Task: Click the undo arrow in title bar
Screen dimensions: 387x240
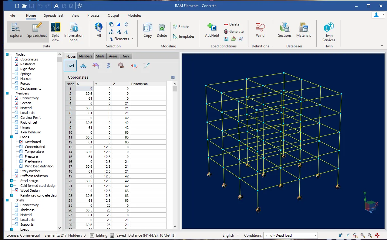Action: point(40,5)
